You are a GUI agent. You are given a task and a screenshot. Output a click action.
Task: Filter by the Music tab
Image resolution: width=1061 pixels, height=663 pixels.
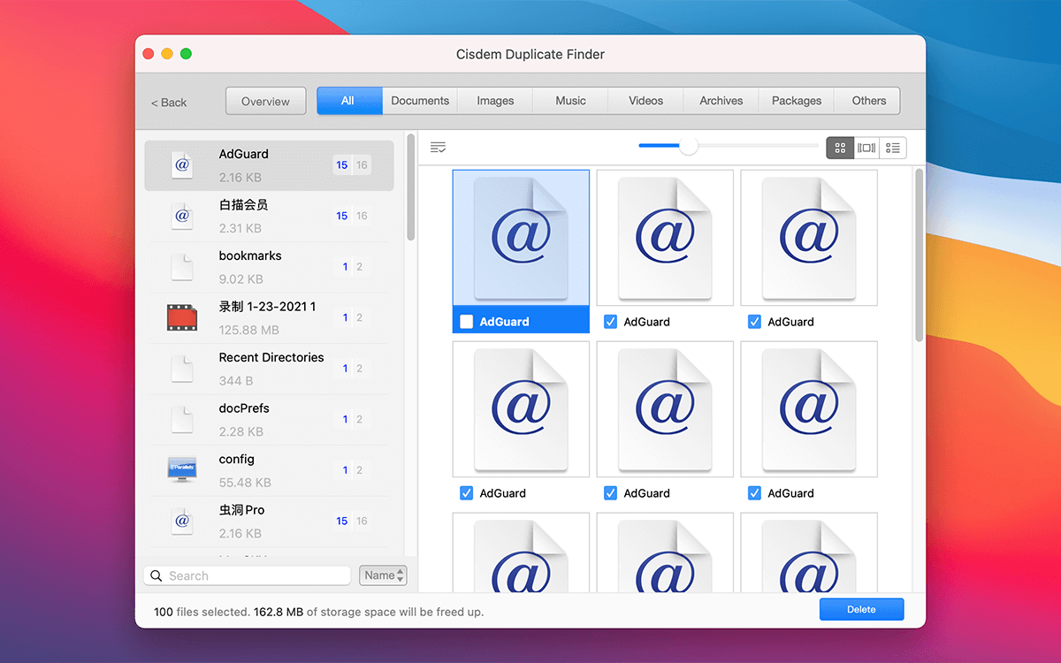tap(570, 101)
